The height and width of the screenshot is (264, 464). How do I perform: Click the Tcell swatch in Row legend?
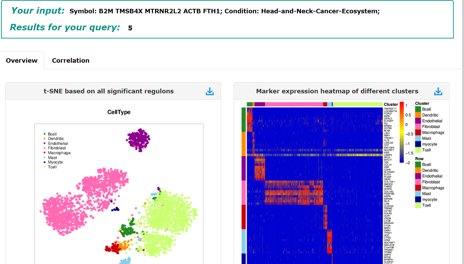pyautogui.click(x=418, y=205)
